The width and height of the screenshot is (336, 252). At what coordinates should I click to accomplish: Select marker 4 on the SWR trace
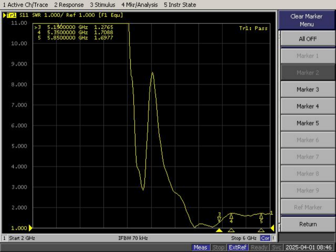[231, 216]
